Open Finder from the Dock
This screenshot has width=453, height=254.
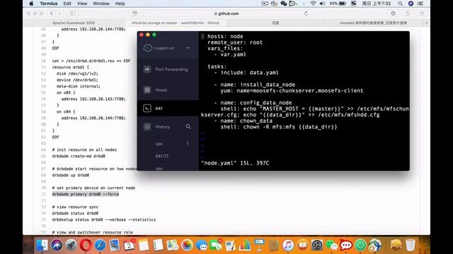[42, 246]
